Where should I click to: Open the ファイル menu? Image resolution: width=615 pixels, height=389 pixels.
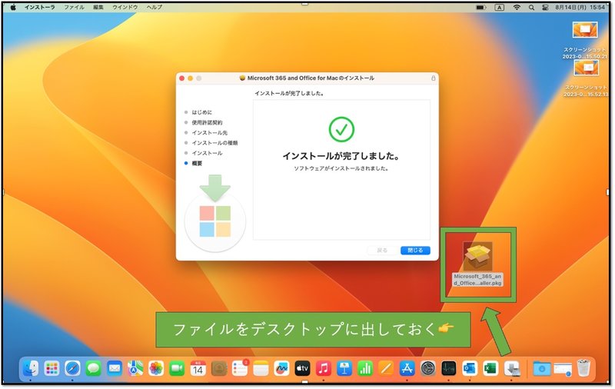(x=74, y=7)
